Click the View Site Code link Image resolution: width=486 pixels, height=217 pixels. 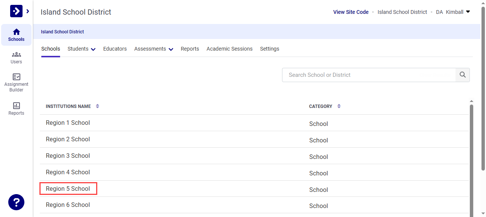[x=351, y=12]
